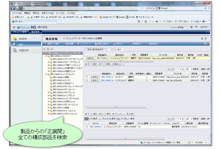The width and height of the screenshot is (220, 149).
Task: Click 戻る at the toolbar's right end
Action: tap(204, 44)
